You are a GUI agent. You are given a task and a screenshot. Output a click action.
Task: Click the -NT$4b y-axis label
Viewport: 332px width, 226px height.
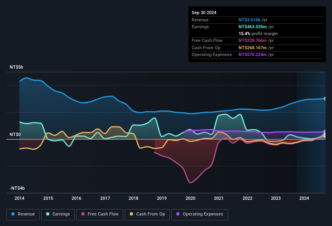point(17,188)
